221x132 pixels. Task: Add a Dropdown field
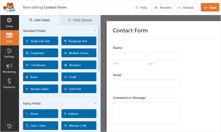click(40, 53)
